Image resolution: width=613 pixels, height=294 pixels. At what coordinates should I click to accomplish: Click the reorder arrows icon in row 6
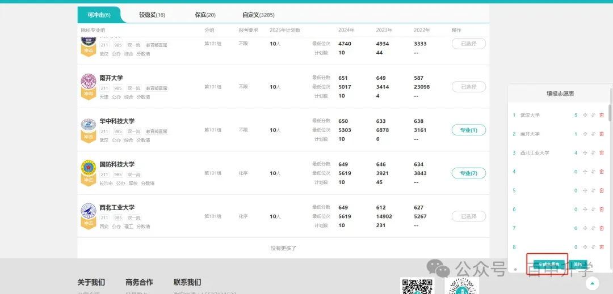pyautogui.click(x=593, y=210)
